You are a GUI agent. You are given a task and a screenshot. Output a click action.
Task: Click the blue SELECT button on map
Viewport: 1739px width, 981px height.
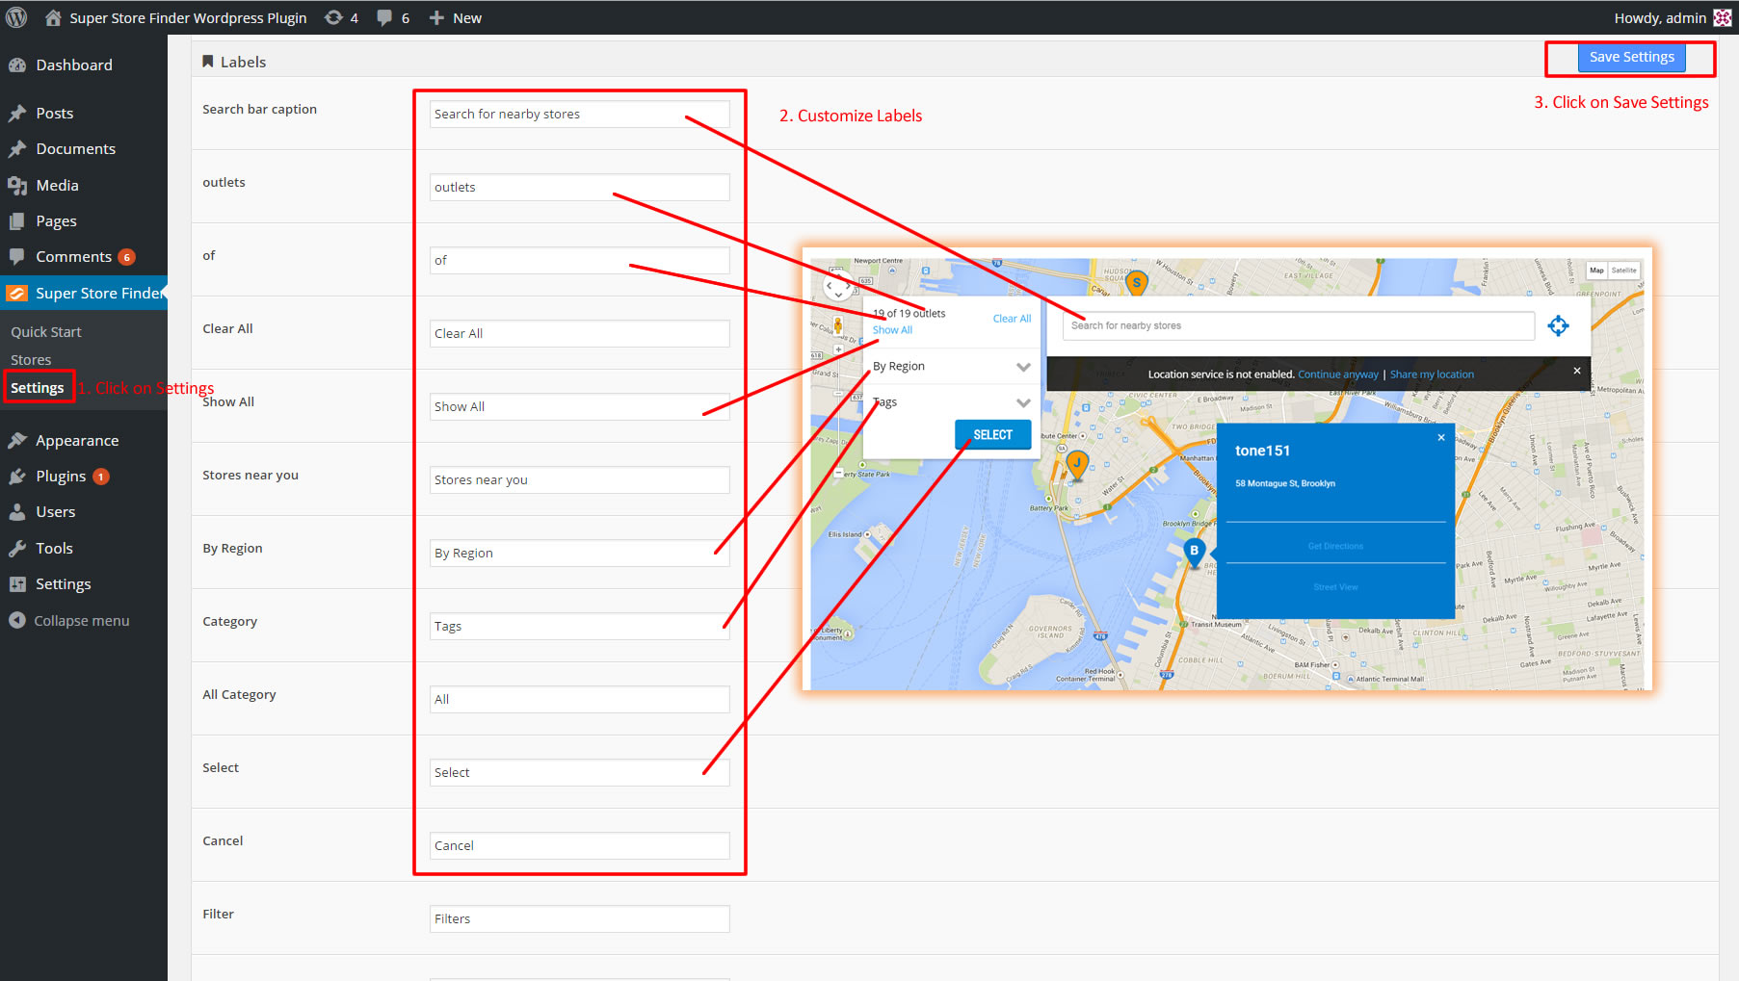992,435
